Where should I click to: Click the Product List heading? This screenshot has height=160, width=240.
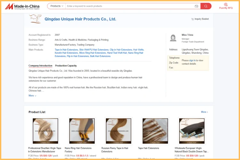tap(37, 112)
